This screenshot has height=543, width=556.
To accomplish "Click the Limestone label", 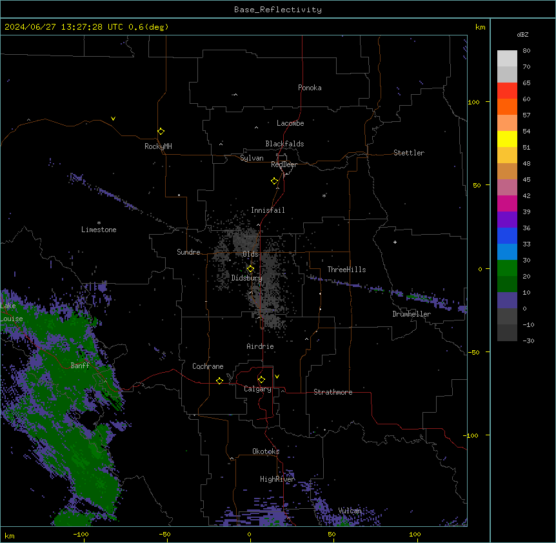I will [99, 230].
